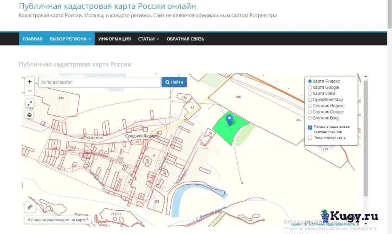
Task: Click the map panel vertical scrollbar
Action: (x=366, y=138)
